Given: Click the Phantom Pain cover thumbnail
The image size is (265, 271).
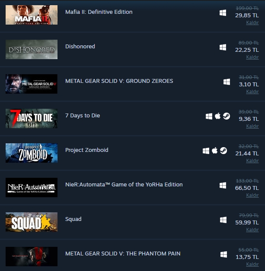Looking at the screenshot, I should [x=32, y=256].
